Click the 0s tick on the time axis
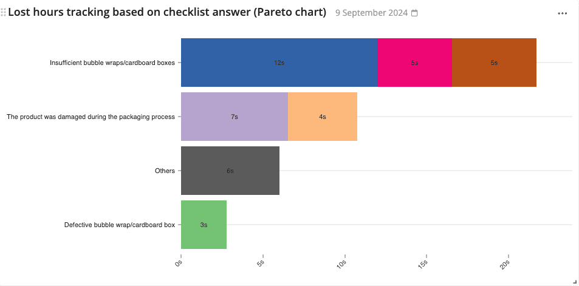This screenshot has height=286, width=579. (179, 263)
